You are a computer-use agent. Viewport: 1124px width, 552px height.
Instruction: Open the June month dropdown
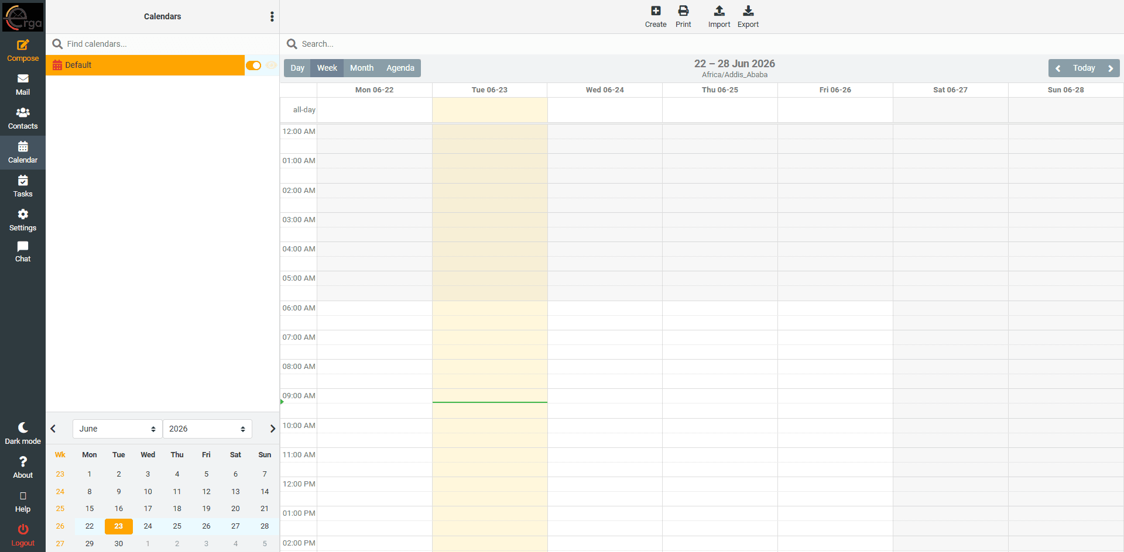tap(117, 429)
